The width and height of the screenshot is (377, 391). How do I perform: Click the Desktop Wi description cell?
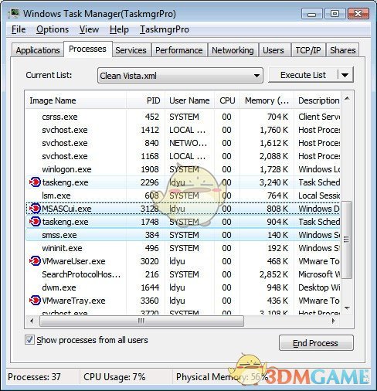click(x=319, y=287)
